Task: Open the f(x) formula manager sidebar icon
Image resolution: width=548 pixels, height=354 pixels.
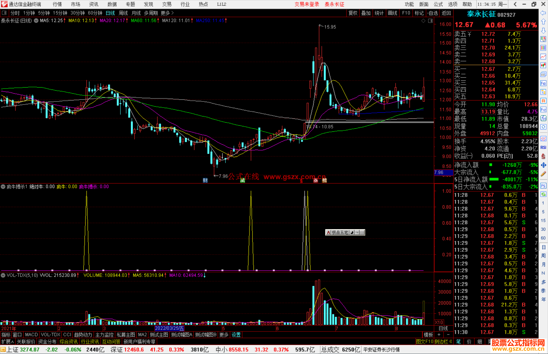Action: [x=543, y=118]
